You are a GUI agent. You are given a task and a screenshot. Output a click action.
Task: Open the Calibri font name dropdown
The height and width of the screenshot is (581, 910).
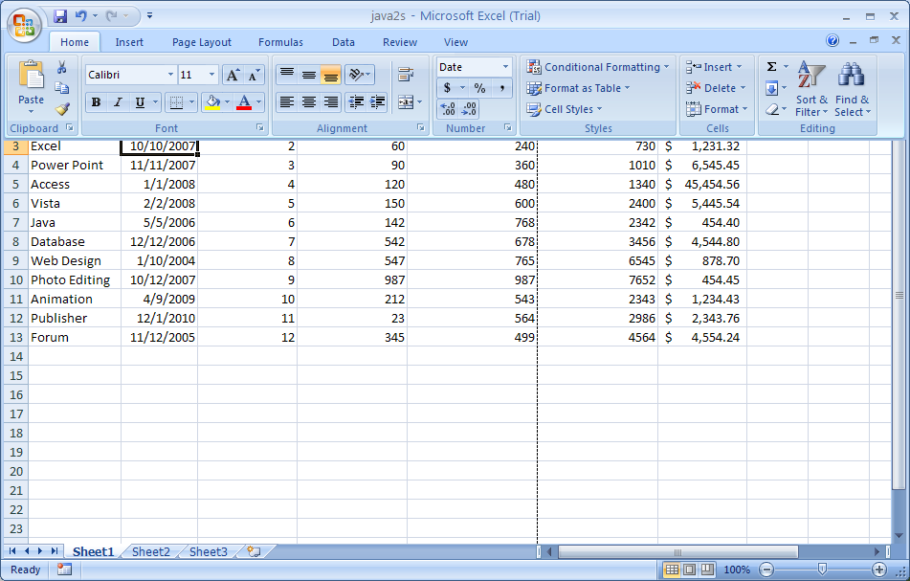click(x=170, y=75)
